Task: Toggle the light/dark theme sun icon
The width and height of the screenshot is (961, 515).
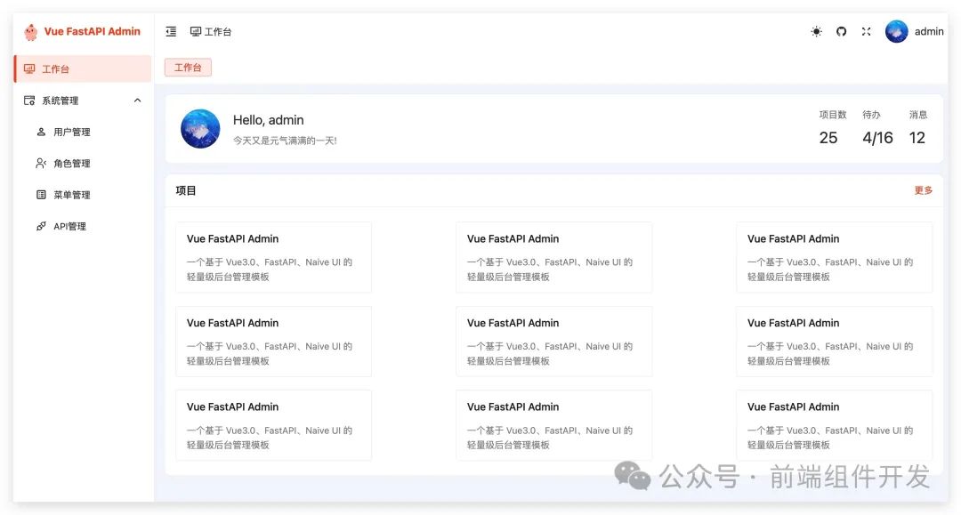Action: pyautogui.click(x=816, y=31)
